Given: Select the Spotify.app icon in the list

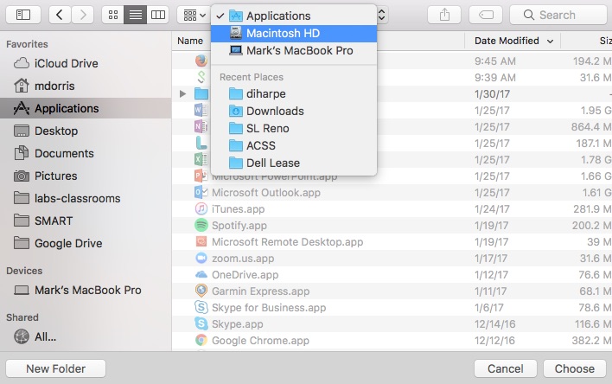Looking at the screenshot, I should click(x=201, y=225).
